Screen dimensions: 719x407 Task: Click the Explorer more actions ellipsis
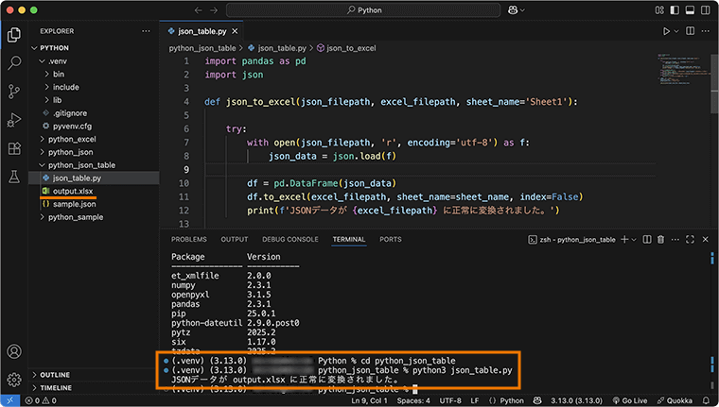pos(146,31)
